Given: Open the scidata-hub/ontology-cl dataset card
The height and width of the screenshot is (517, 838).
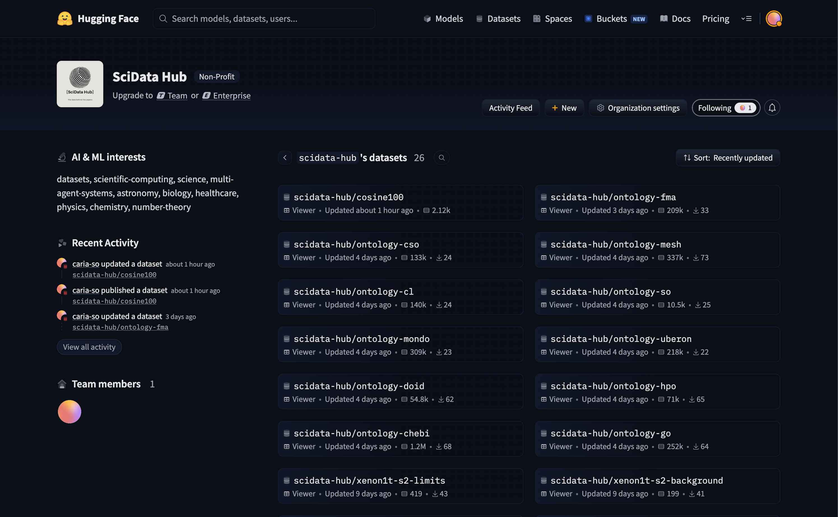Looking at the screenshot, I should [401, 297].
